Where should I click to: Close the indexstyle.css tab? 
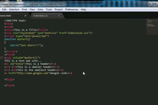pyautogui.click(x=59, y=16)
